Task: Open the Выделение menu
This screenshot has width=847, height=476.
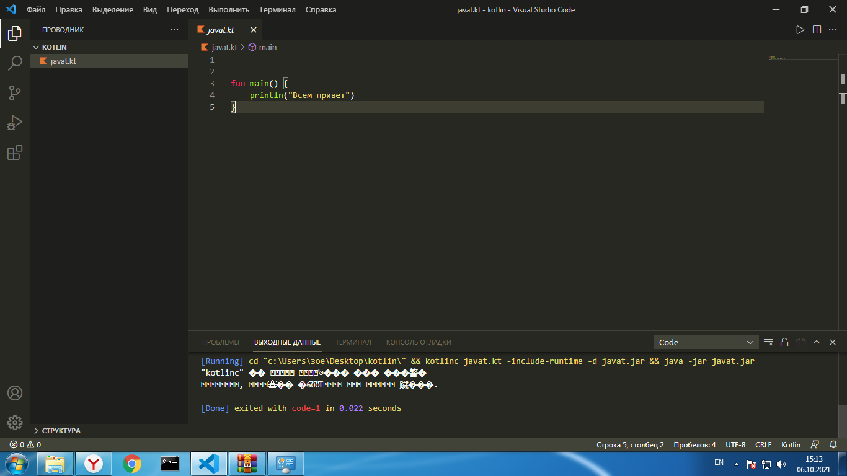Action: (x=113, y=9)
